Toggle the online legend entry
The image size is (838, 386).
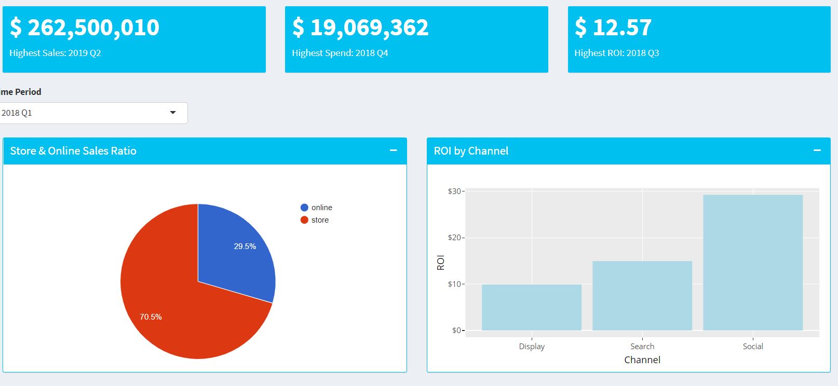[x=321, y=208]
